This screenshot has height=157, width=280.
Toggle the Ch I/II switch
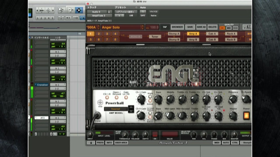pos(107,98)
